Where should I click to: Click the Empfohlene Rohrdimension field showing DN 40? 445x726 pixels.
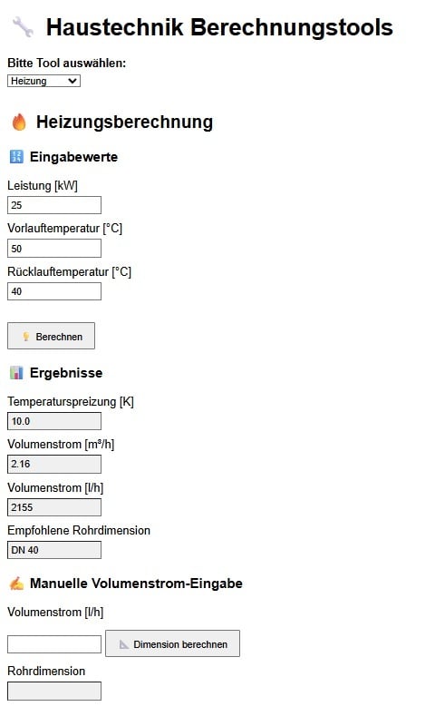54,550
